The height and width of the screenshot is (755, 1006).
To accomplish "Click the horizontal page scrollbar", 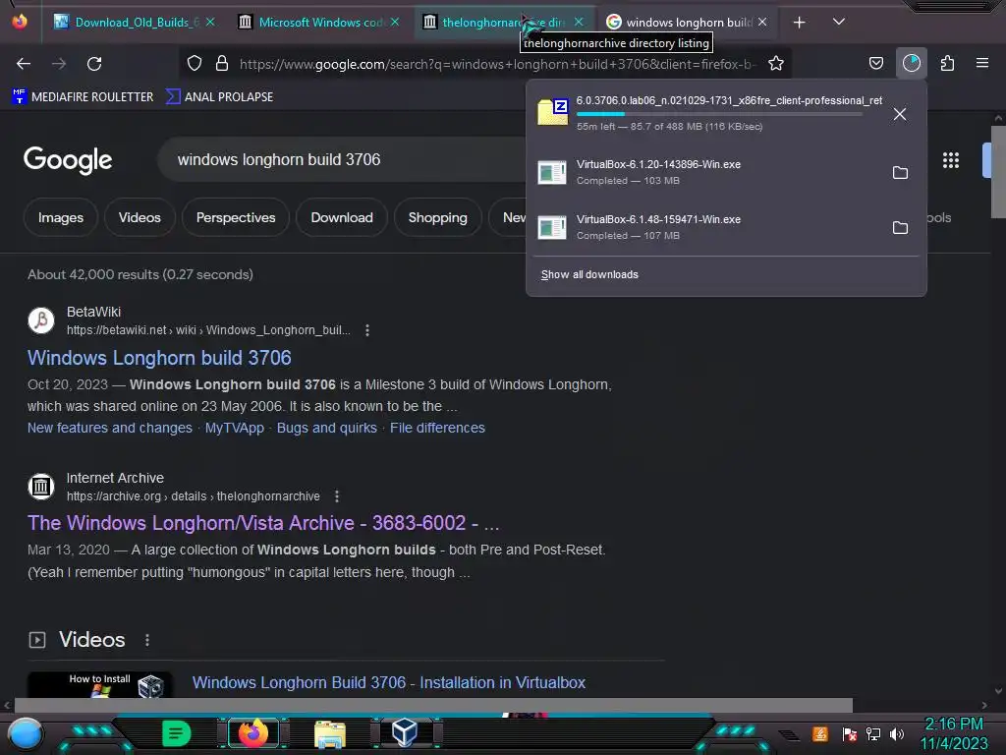I will coord(433,705).
